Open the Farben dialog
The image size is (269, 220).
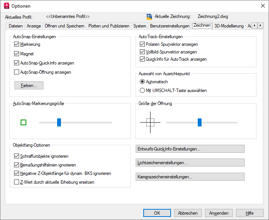[x=29, y=86]
